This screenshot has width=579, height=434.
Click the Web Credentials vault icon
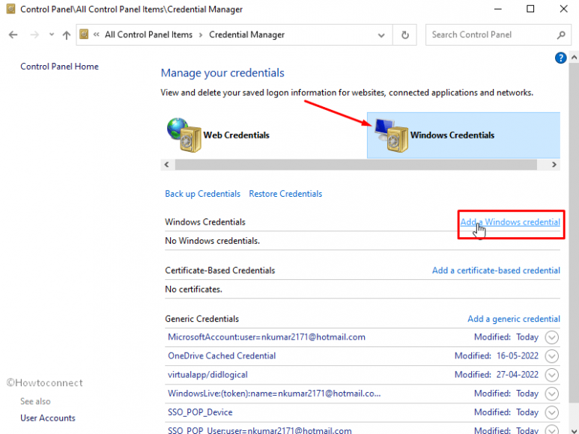click(184, 135)
